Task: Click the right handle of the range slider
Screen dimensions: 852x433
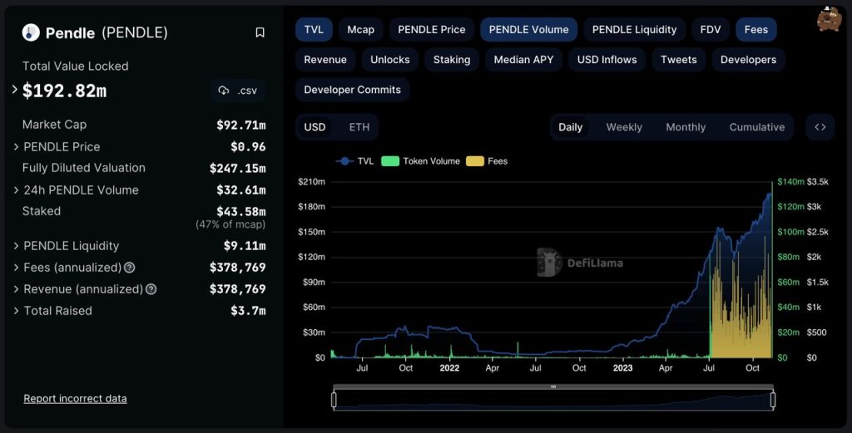Action: pos(773,400)
